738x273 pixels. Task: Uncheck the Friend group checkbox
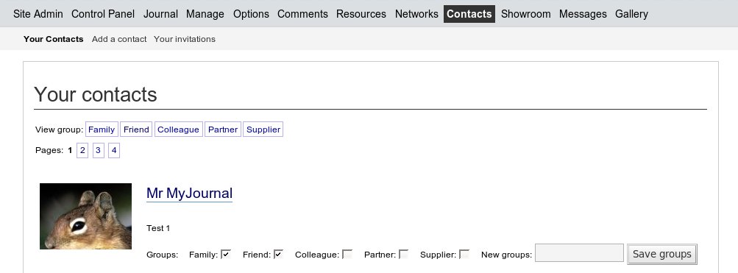point(279,254)
